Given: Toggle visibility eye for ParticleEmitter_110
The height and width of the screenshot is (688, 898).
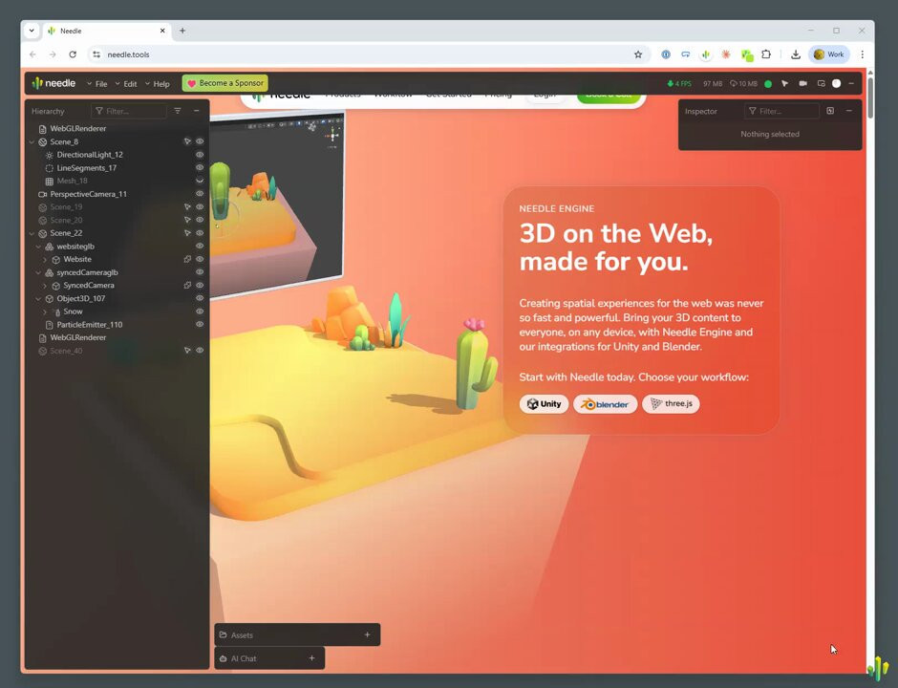Looking at the screenshot, I should pyautogui.click(x=200, y=324).
